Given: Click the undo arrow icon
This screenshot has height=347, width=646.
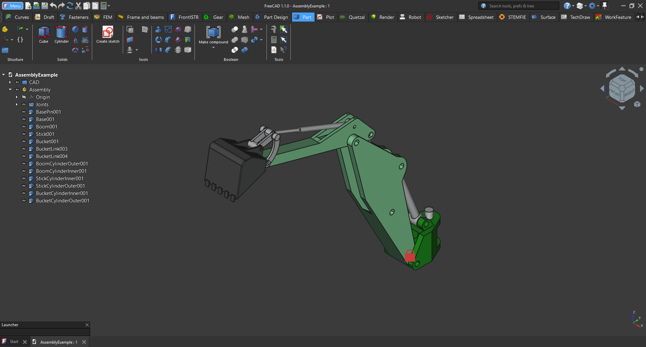Looking at the screenshot, I should (x=53, y=6).
